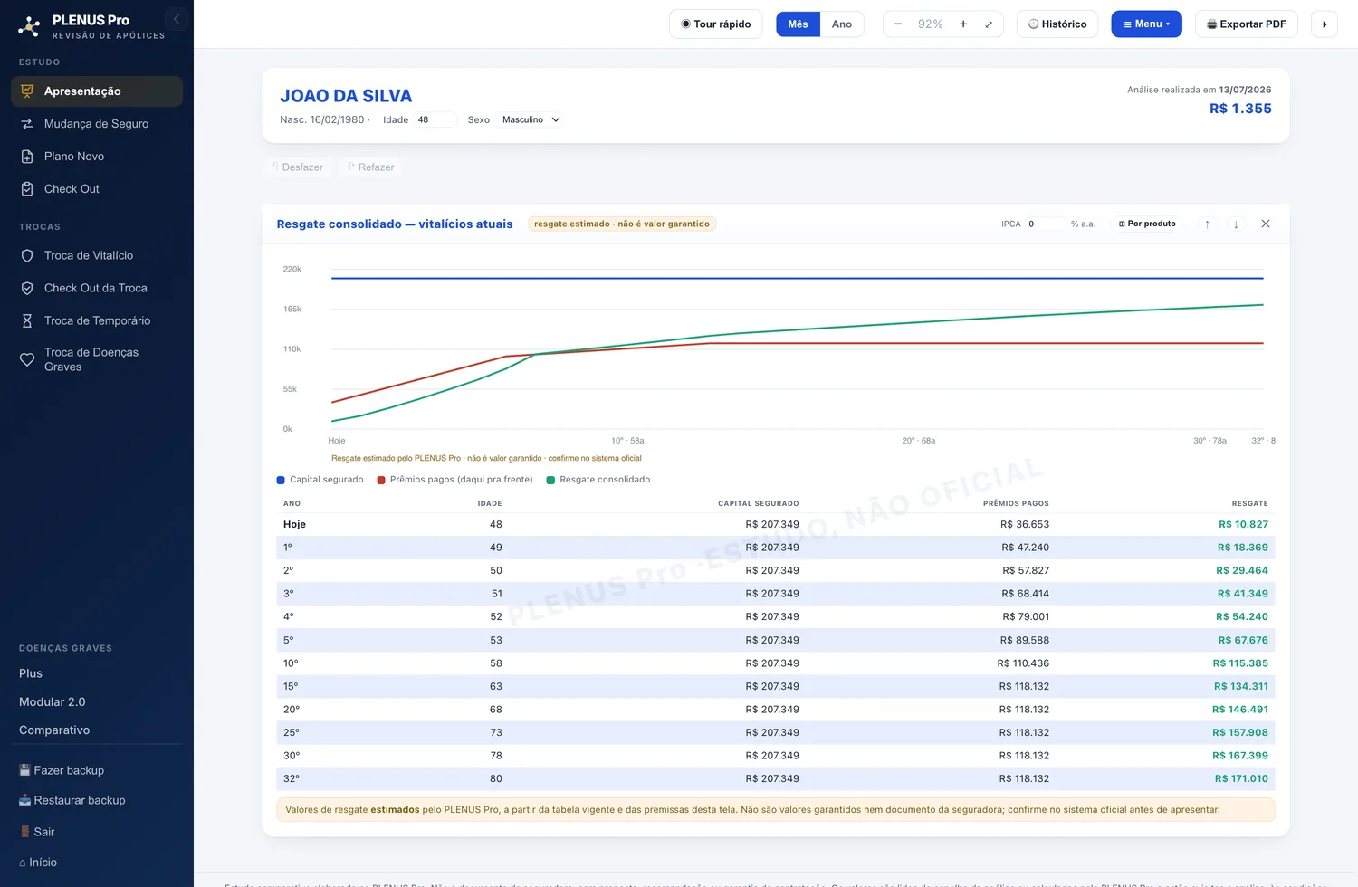Click the fullscreen expand arrows icon
1358x887 pixels.
pos(989,24)
